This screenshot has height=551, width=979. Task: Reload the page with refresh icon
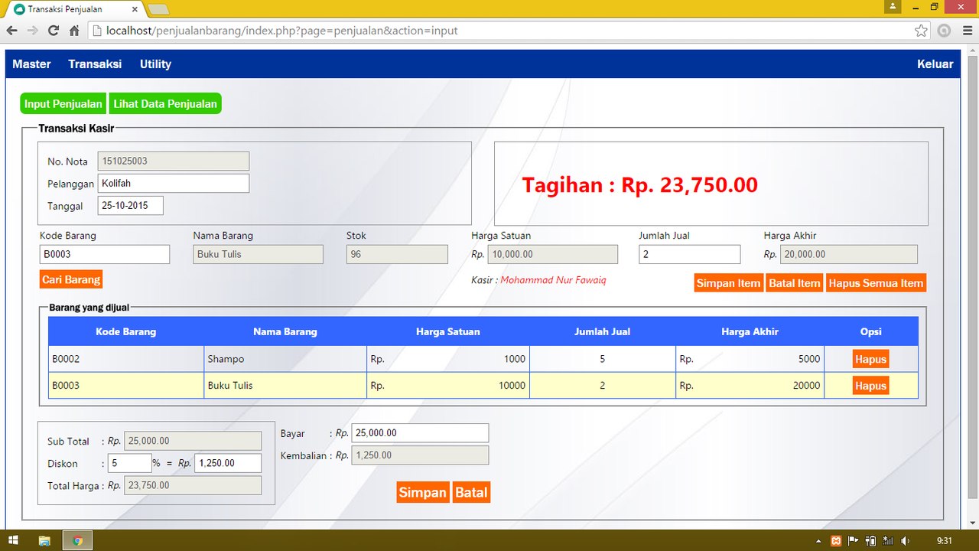pos(54,31)
